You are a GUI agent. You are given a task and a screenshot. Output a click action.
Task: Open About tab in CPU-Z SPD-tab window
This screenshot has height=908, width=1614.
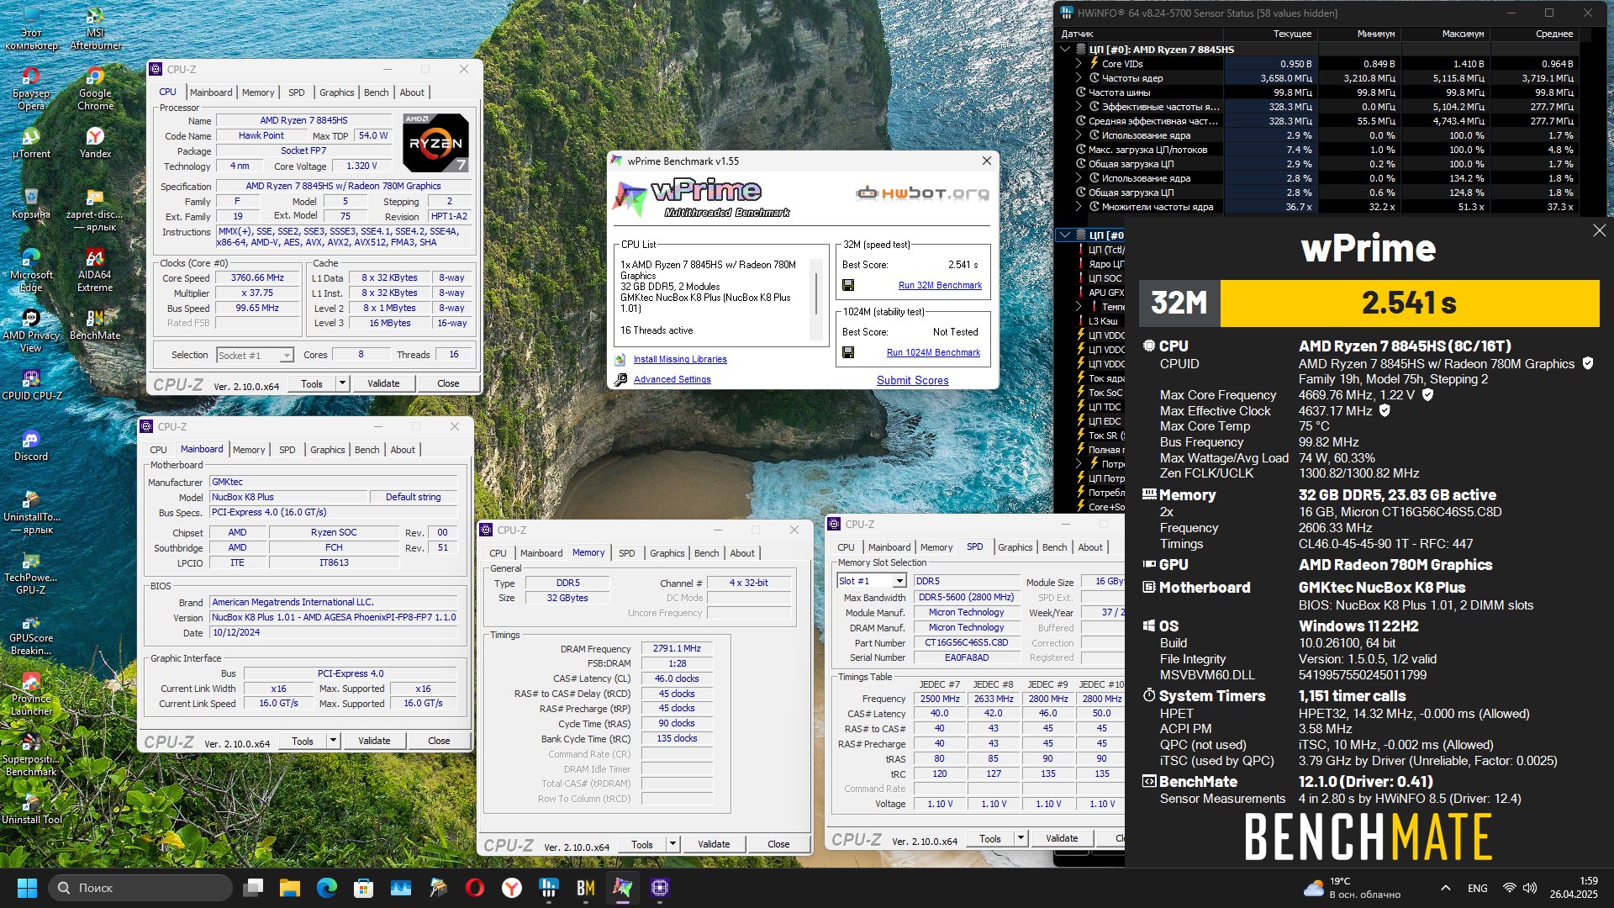(x=1089, y=547)
